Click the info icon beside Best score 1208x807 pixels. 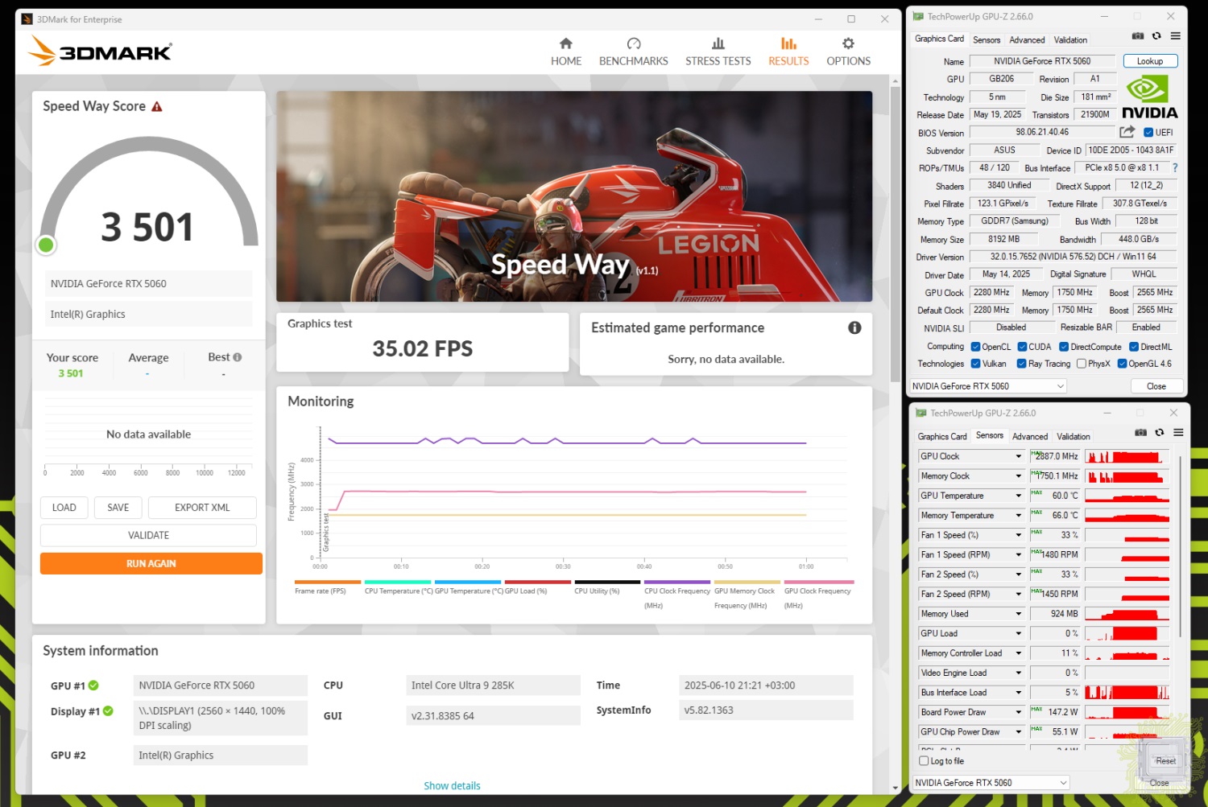click(238, 357)
